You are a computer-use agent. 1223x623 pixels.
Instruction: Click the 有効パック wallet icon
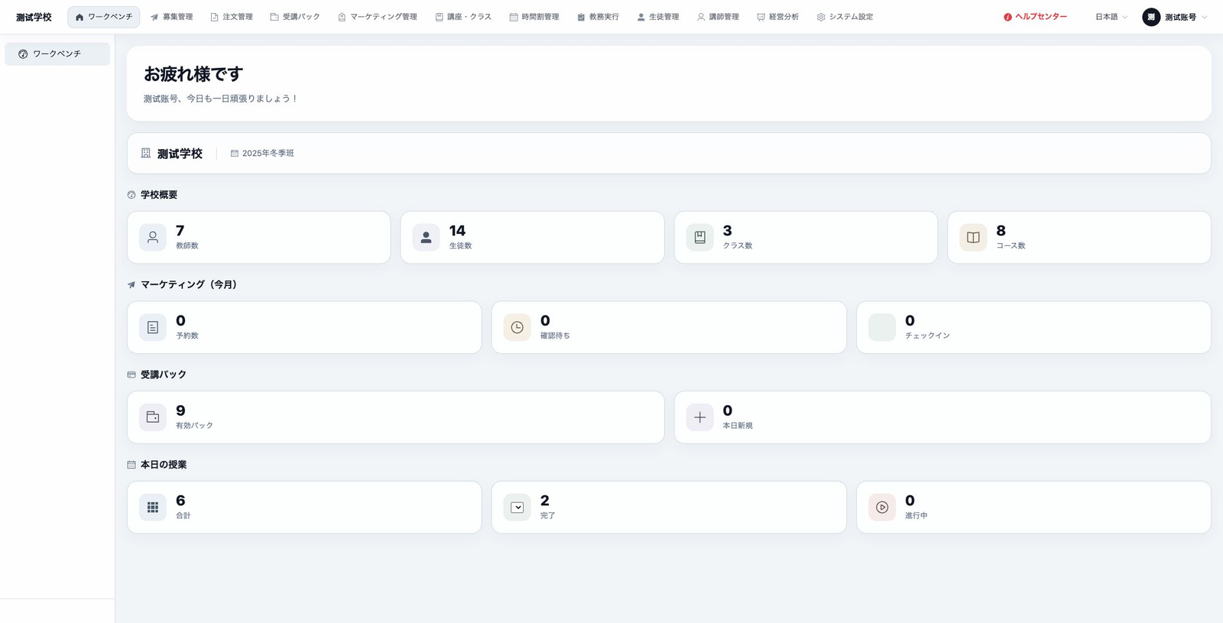pos(153,417)
